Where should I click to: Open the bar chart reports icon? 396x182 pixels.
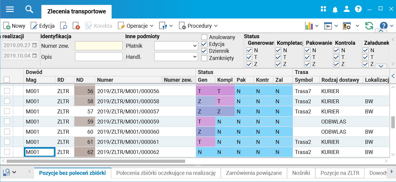tap(309, 26)
